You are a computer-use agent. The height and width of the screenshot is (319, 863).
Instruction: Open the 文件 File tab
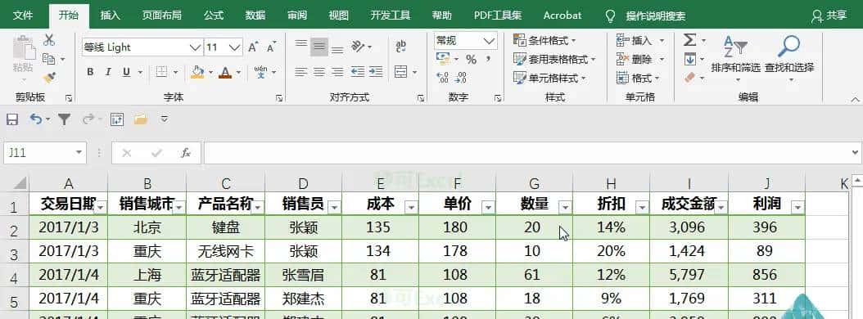(x=23, y=16)
